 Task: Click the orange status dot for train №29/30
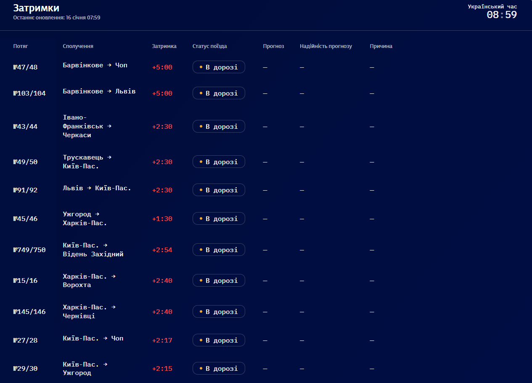201,369
